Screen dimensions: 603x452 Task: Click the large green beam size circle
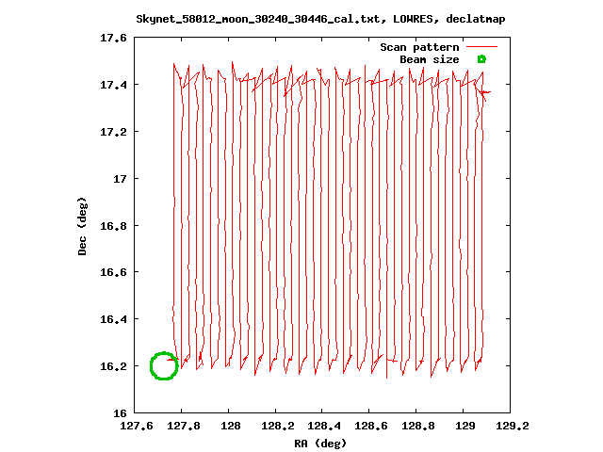pyautogui.click(x=164, y=366)
